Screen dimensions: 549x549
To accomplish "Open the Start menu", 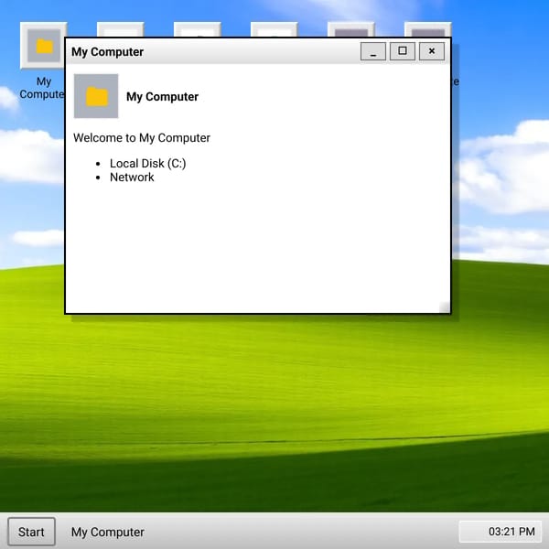I will pyautogui.click(x=31, y=532).
